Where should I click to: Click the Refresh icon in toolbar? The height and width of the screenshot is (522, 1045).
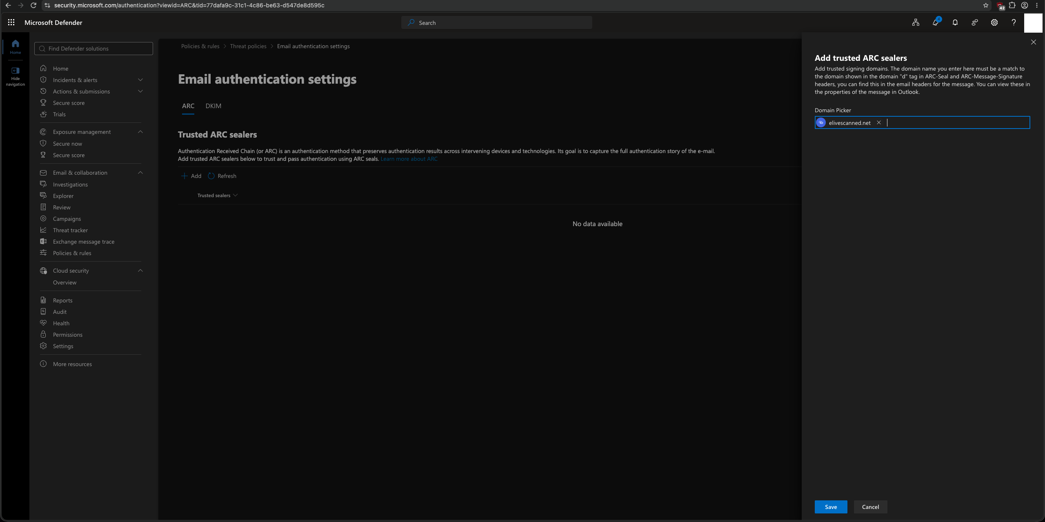[x=211, y=176]
